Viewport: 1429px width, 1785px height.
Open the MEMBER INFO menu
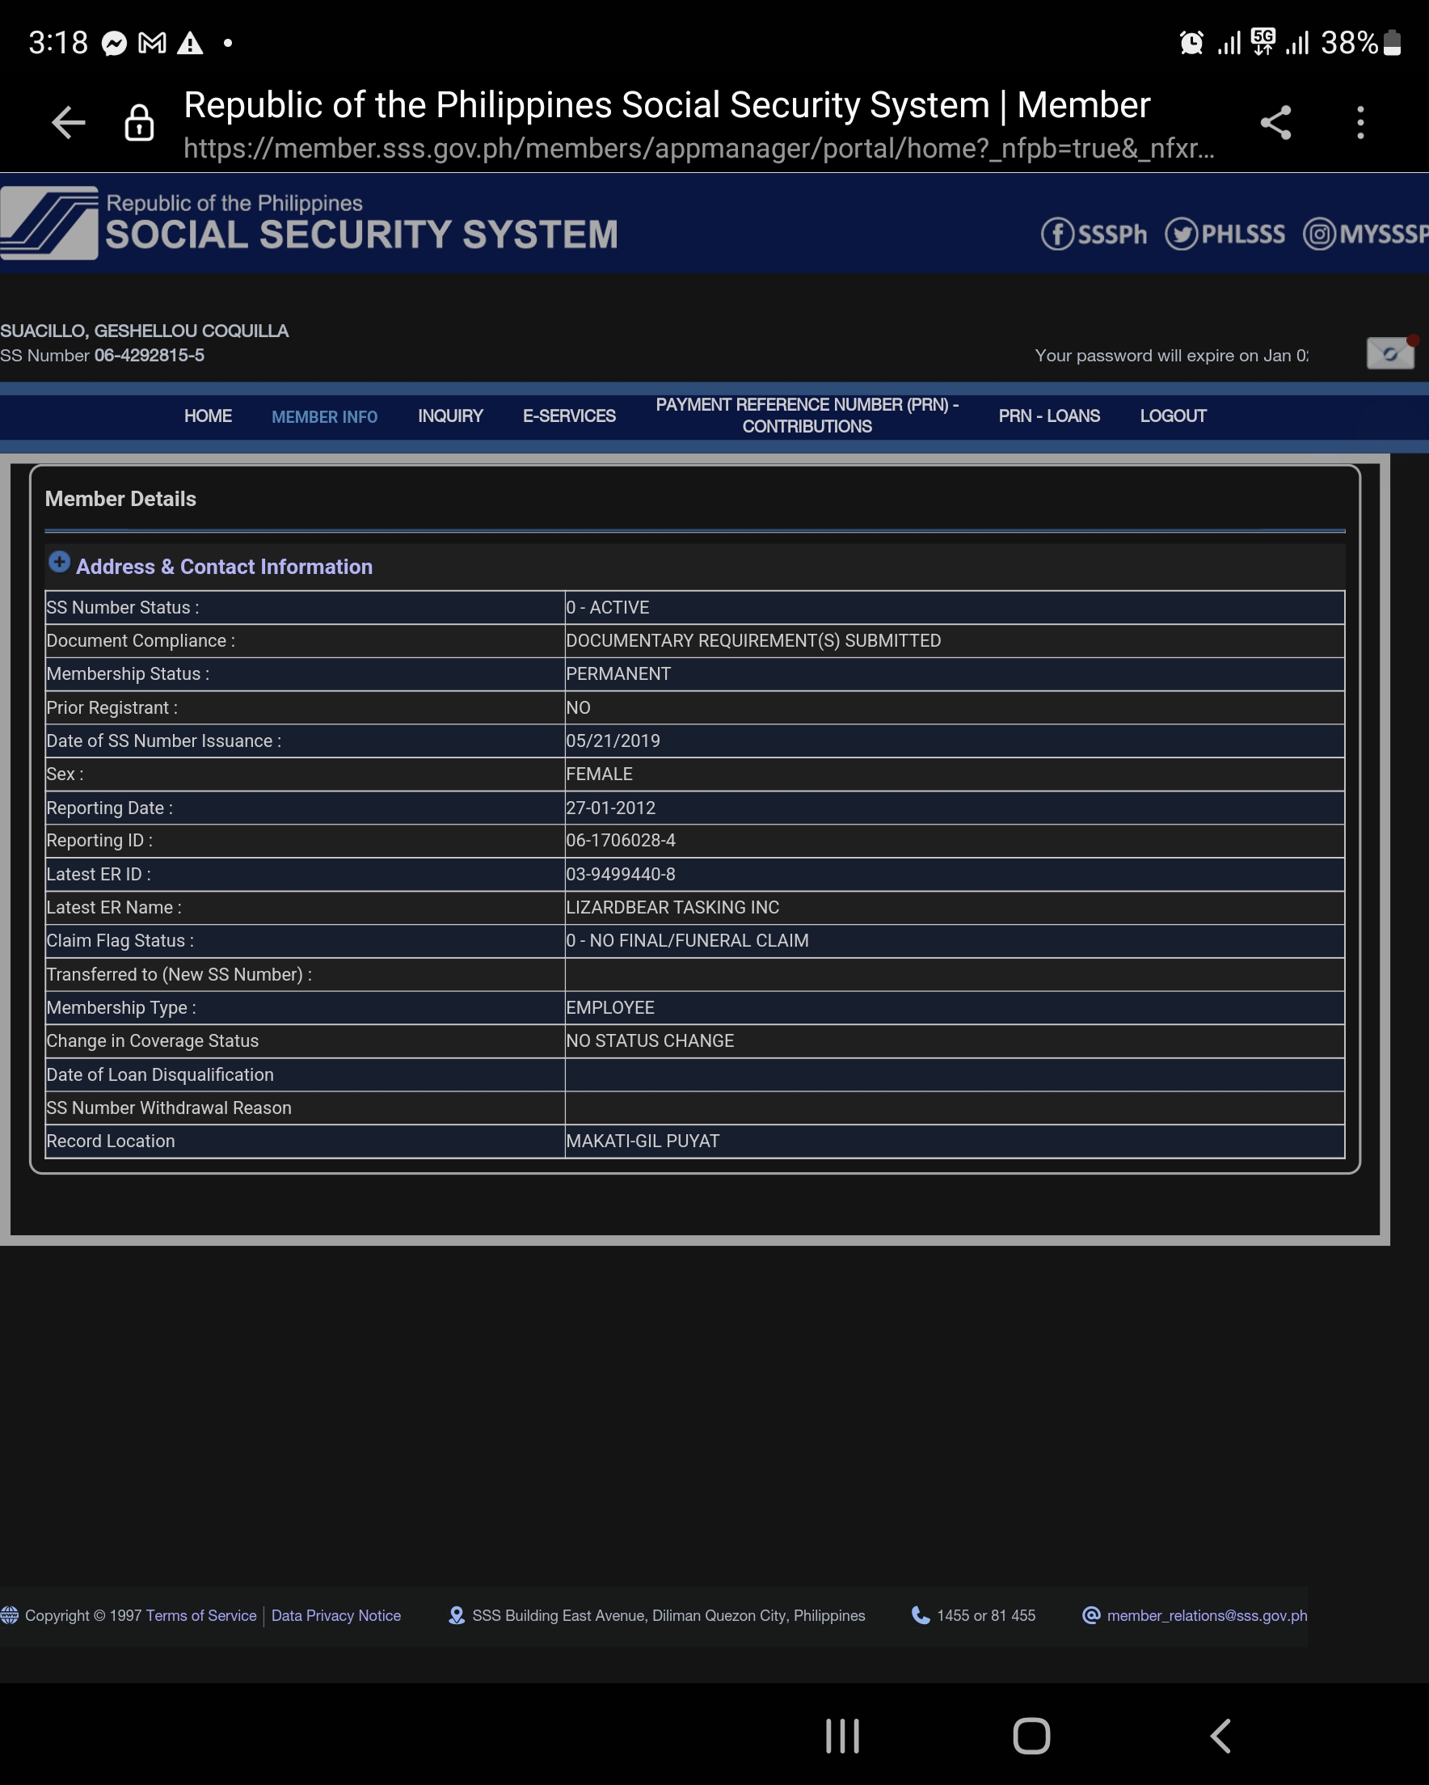tap(325, 417)
